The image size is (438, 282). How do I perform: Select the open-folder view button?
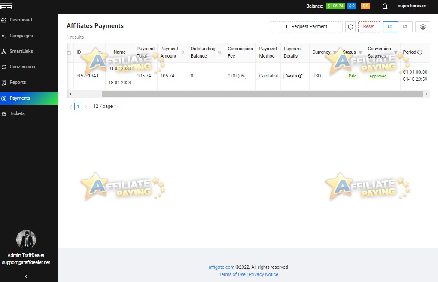tap(390, 27)
